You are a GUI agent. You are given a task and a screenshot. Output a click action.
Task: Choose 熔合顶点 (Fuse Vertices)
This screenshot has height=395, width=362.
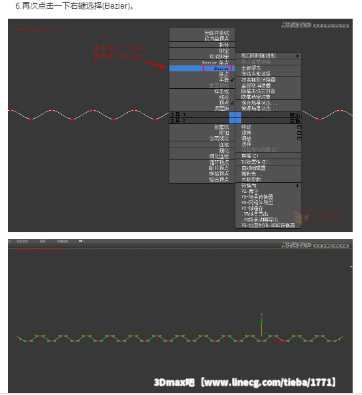pyautogui.click(x=219, y=179)
